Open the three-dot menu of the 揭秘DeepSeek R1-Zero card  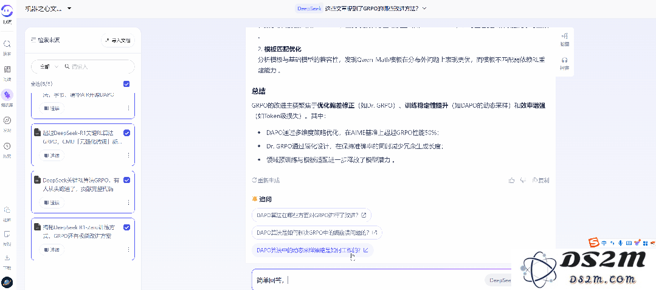128,249
